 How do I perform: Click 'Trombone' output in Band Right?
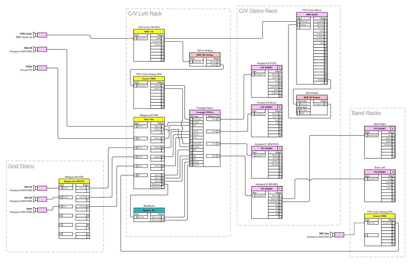(387, 144)
